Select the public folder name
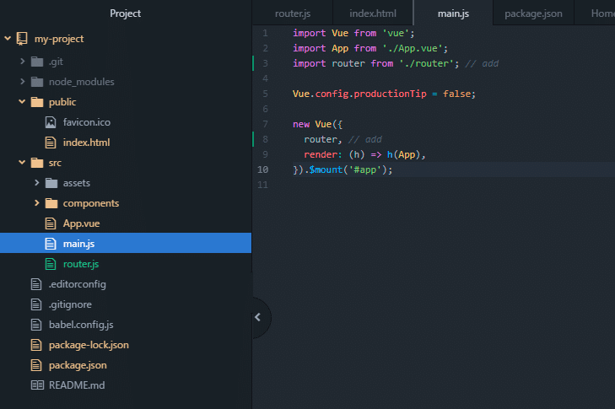615x409 pixels. pyautogui.click(x=62, y=102)
